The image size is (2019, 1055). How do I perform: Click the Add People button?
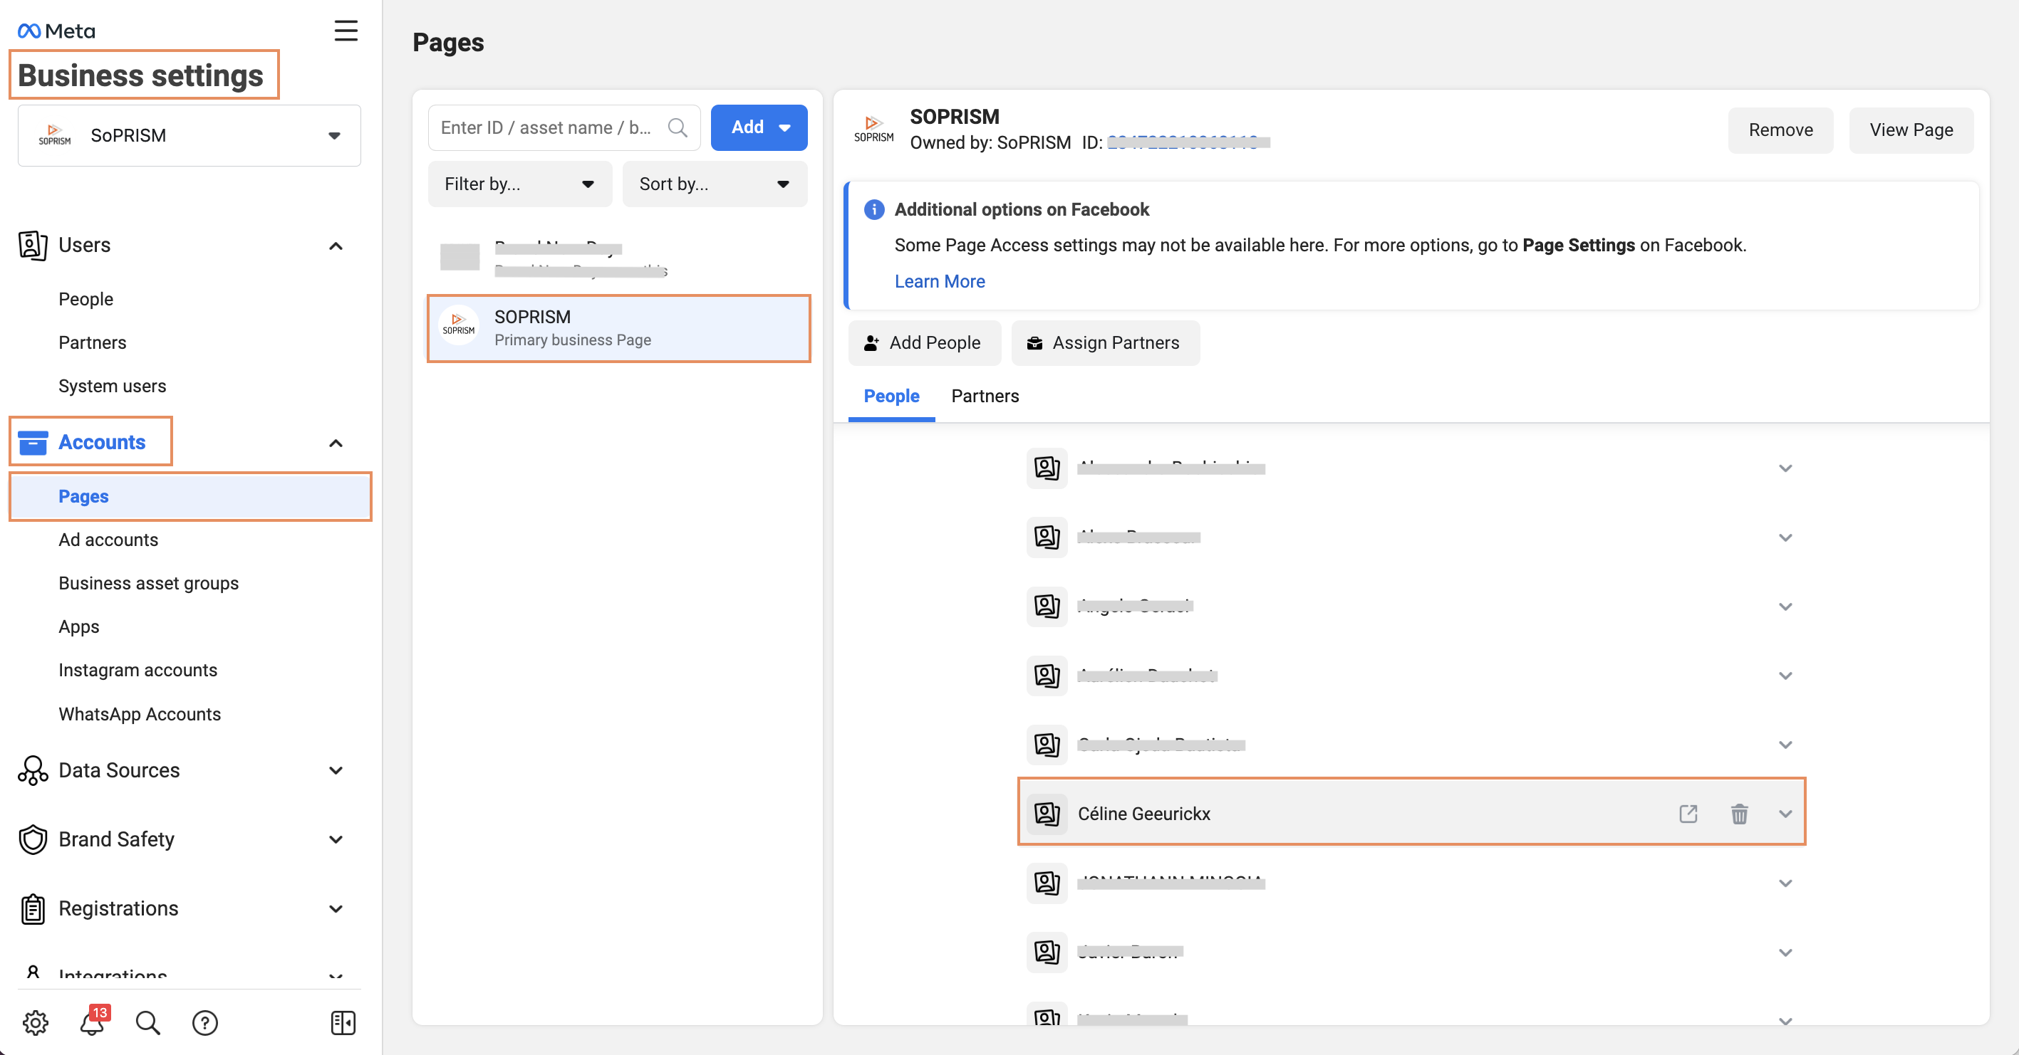(924, 342)
